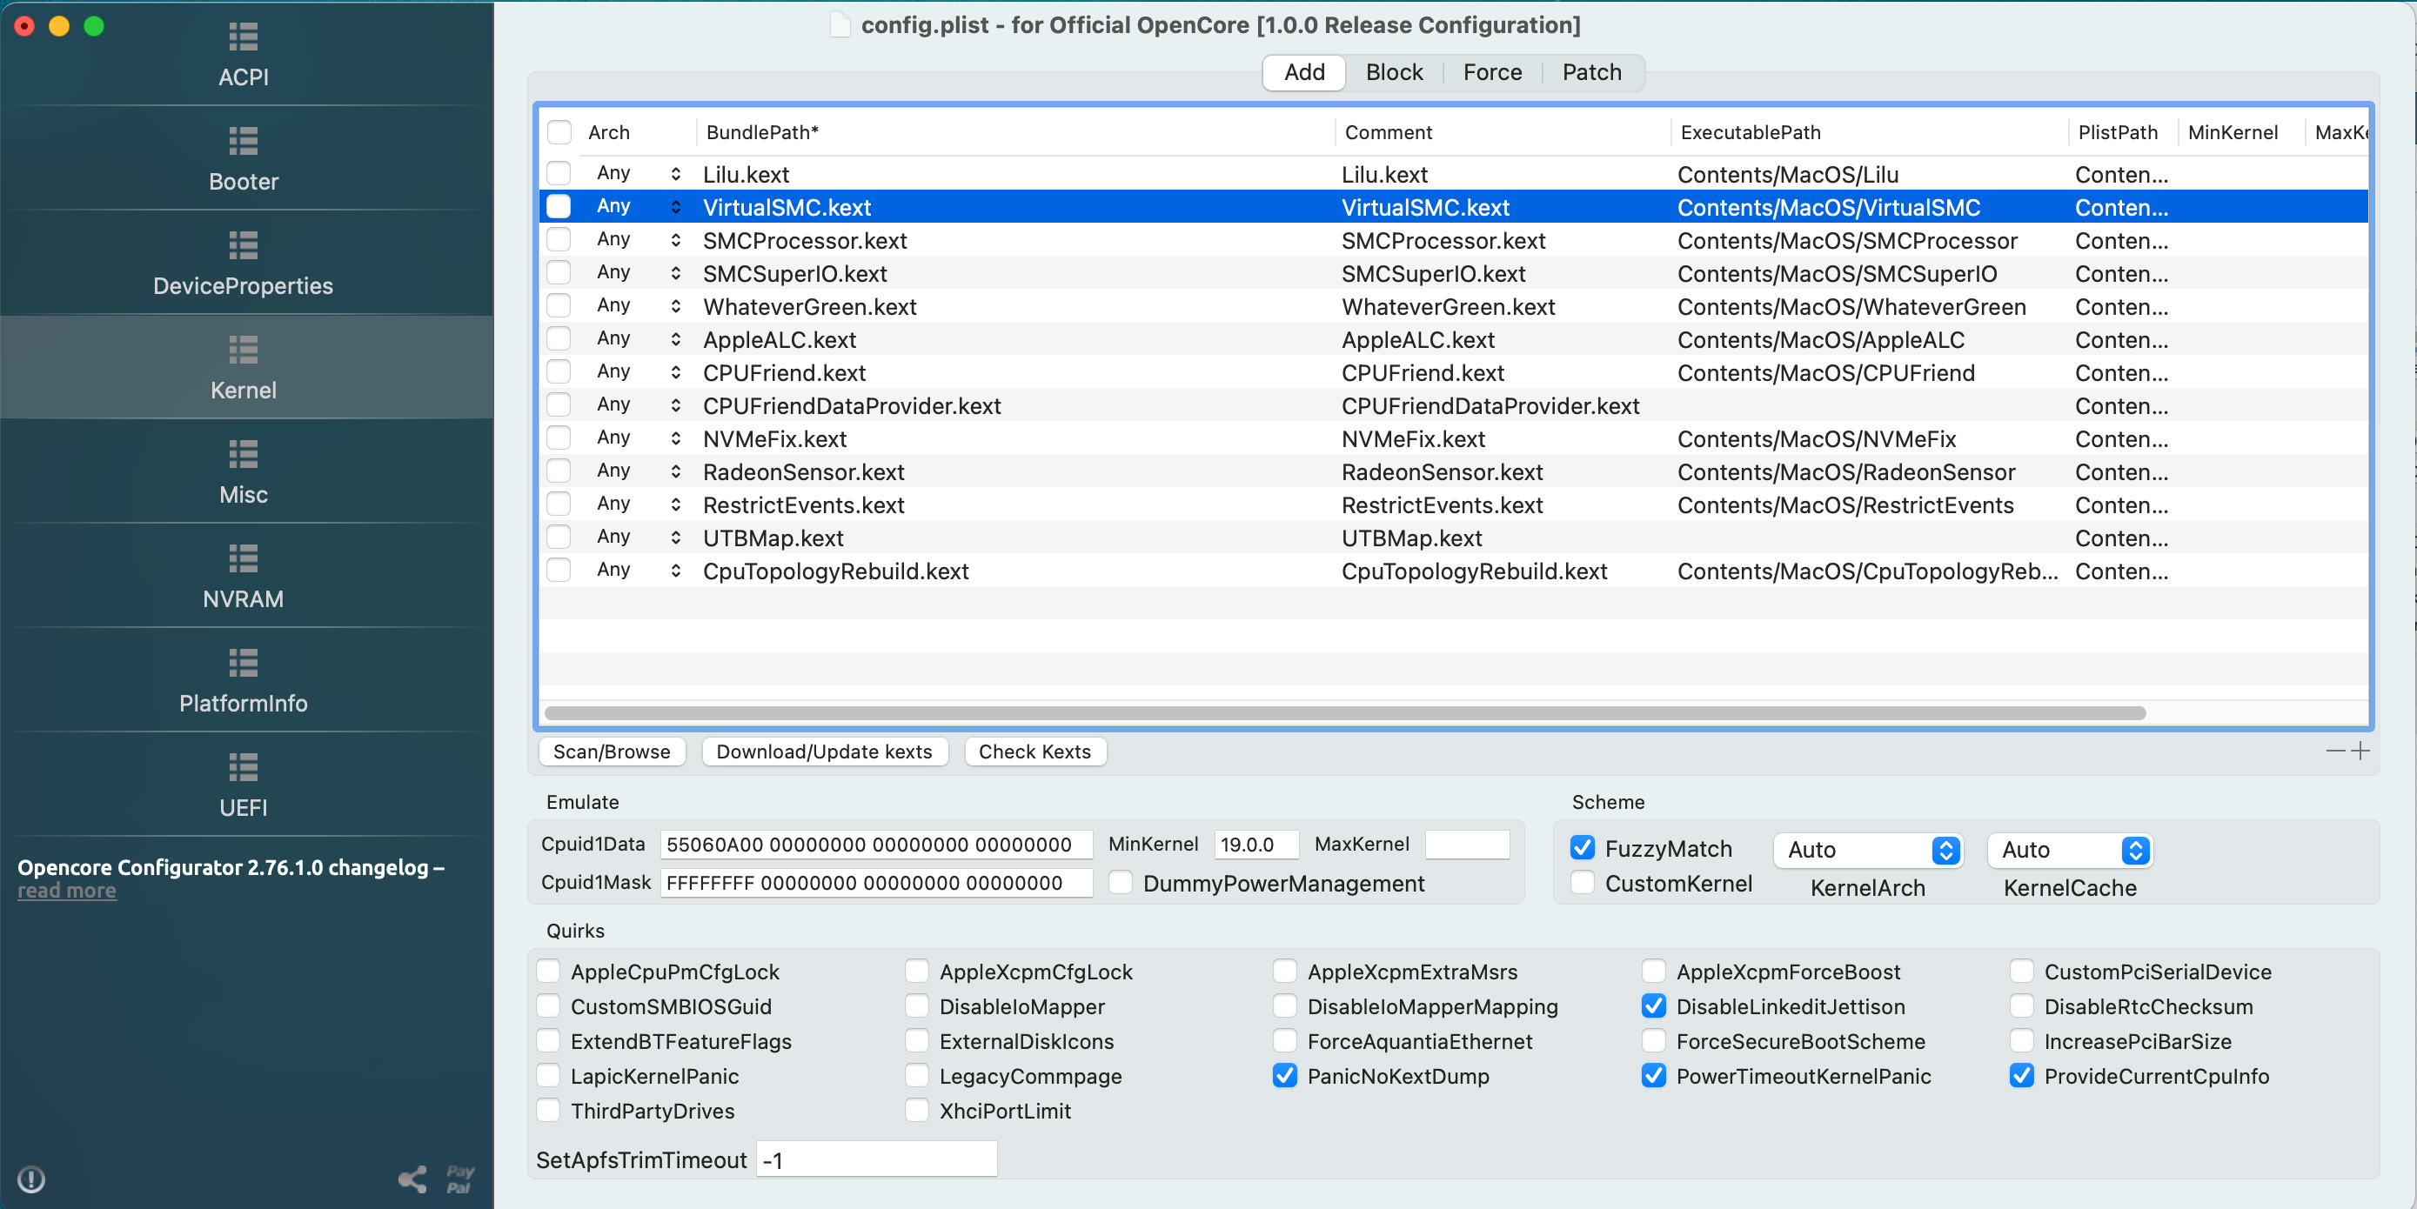Viewport: 2417px width, 1209px height.
Task: Uncheck DisableLinkeditJettison quirk
Action: click(x=1653, y=1006)
